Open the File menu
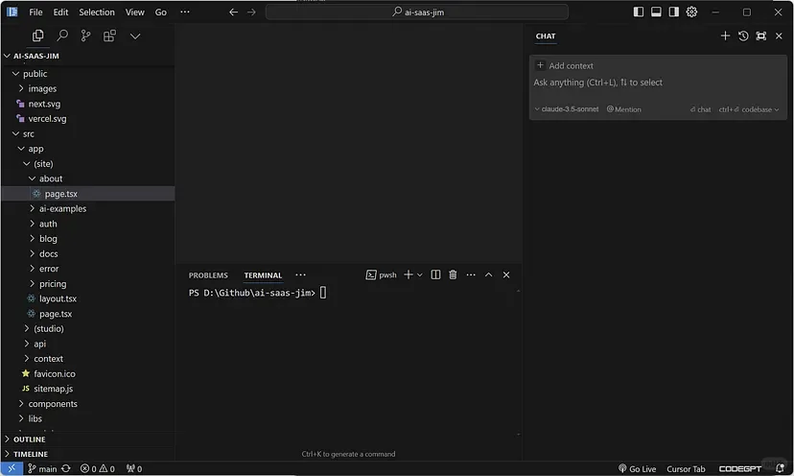Image resolution: width=794 pixels, height=476 pixels. click(35, 12)
